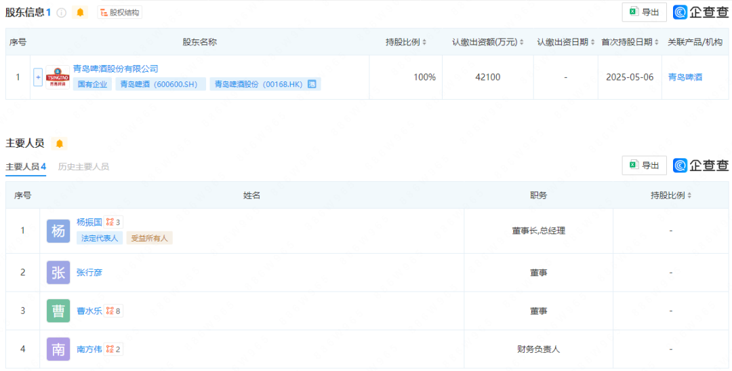Click the 张 avatar of 张行彦

pyautogui.click(x=58, y=273)
